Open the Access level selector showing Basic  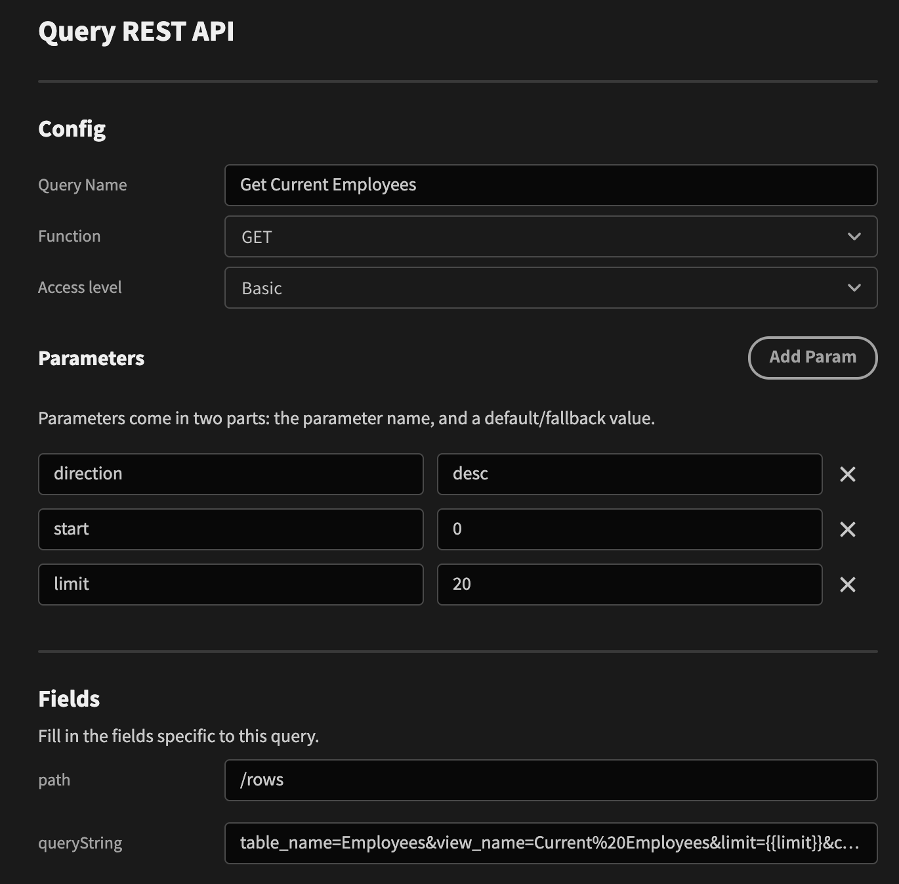551,288
